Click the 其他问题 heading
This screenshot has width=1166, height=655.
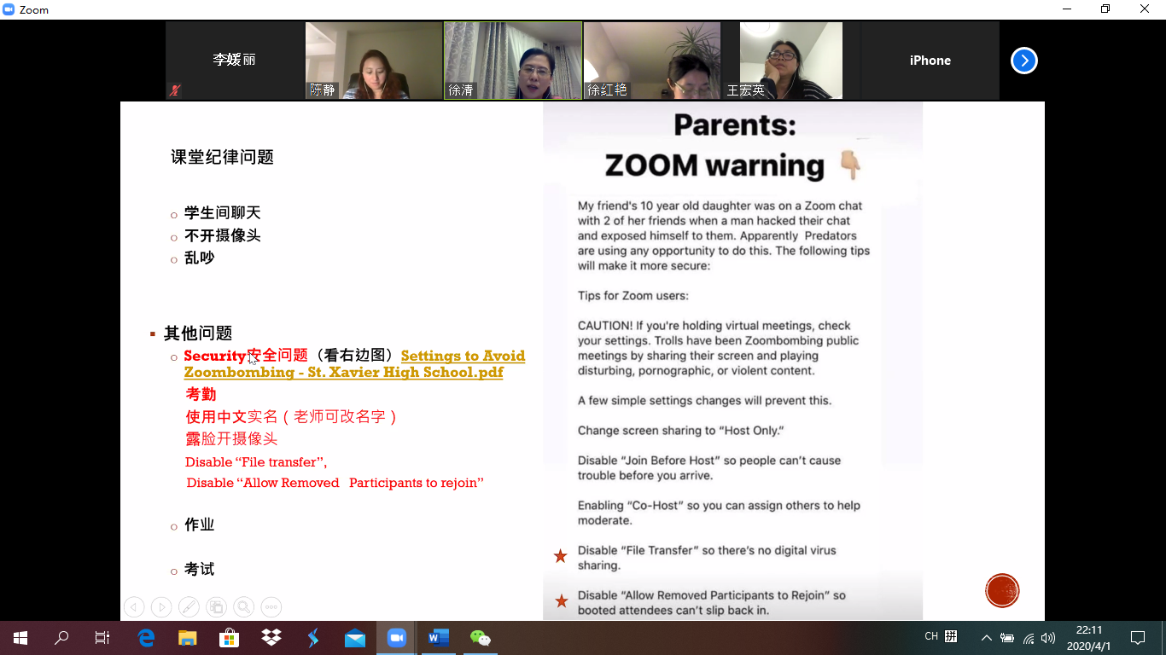tap(198, 333)
